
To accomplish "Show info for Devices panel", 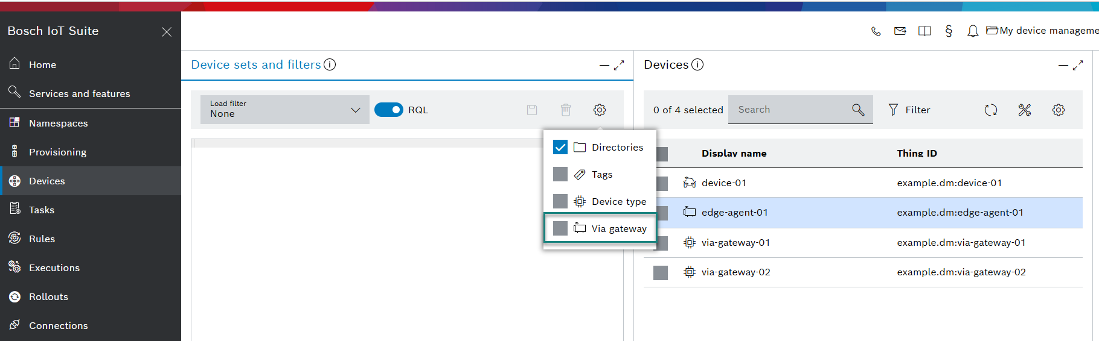I will 697,64.
